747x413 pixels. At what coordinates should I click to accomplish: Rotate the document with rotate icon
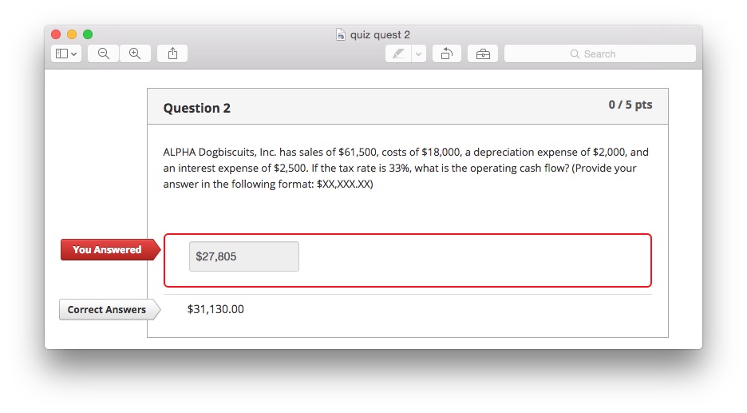click(447, 54)
